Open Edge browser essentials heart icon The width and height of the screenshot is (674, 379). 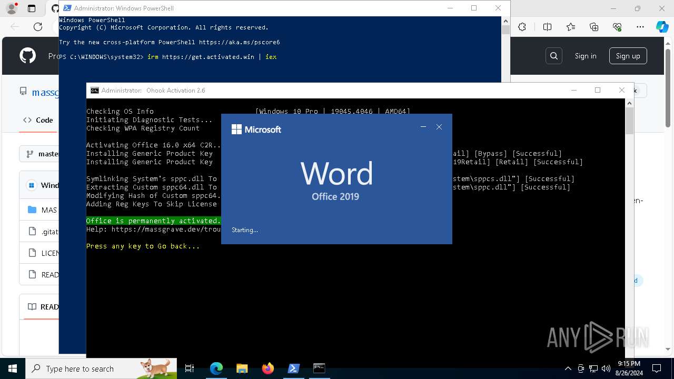coord(617,27)
